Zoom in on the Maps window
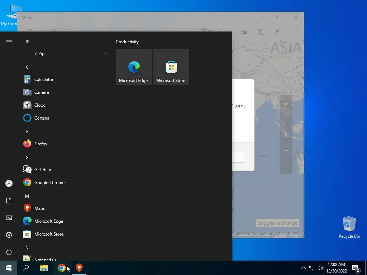This screenshot has height=275, width=367. 286,150
